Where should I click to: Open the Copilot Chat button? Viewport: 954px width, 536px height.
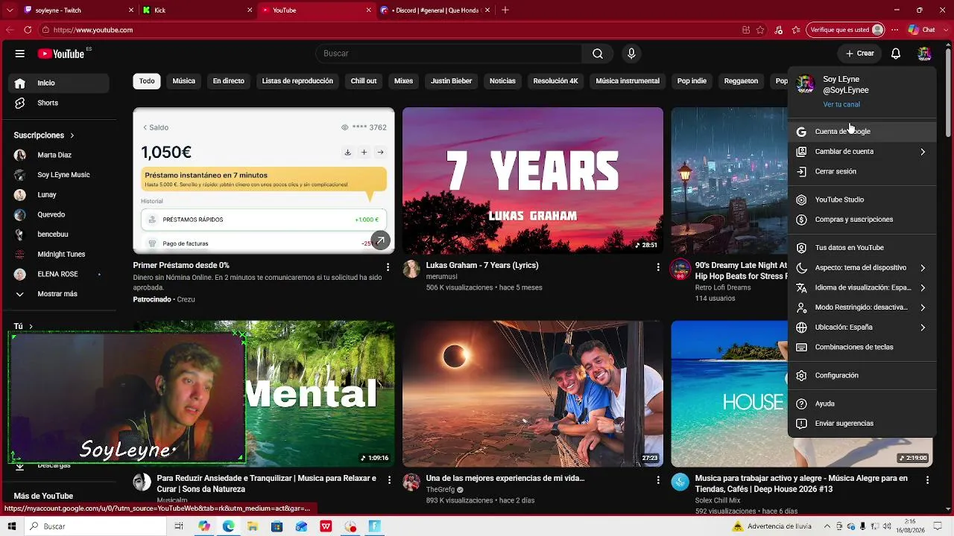(x=922, y=30)
